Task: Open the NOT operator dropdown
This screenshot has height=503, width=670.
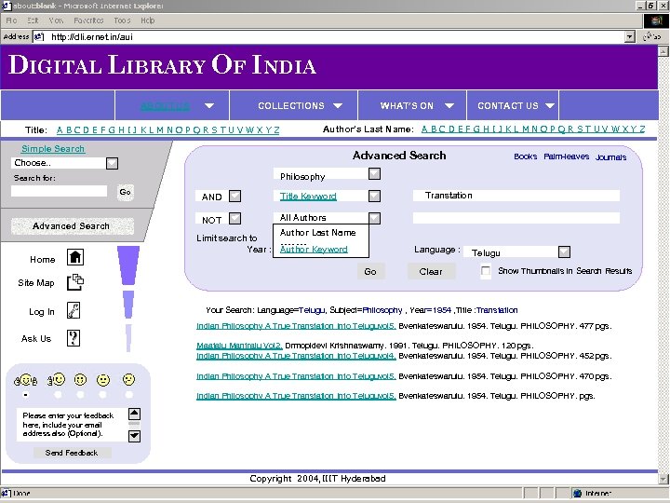Action: click(235, 219)
